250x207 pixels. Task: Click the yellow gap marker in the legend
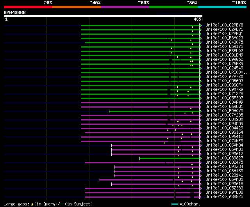coord(32,204)
